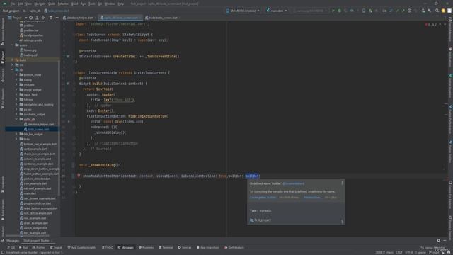The image size is (453, 255).
Task: Click the 'Todo APP' string in the AppBar title
Action: [122, 100]
